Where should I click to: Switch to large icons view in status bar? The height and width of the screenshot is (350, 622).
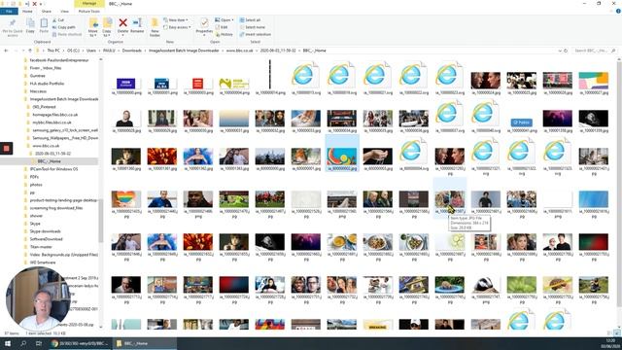click(617, 333)
